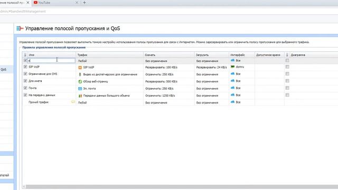
Task: Check the diagram box for Ограничение для CMS
Action: 287,74
